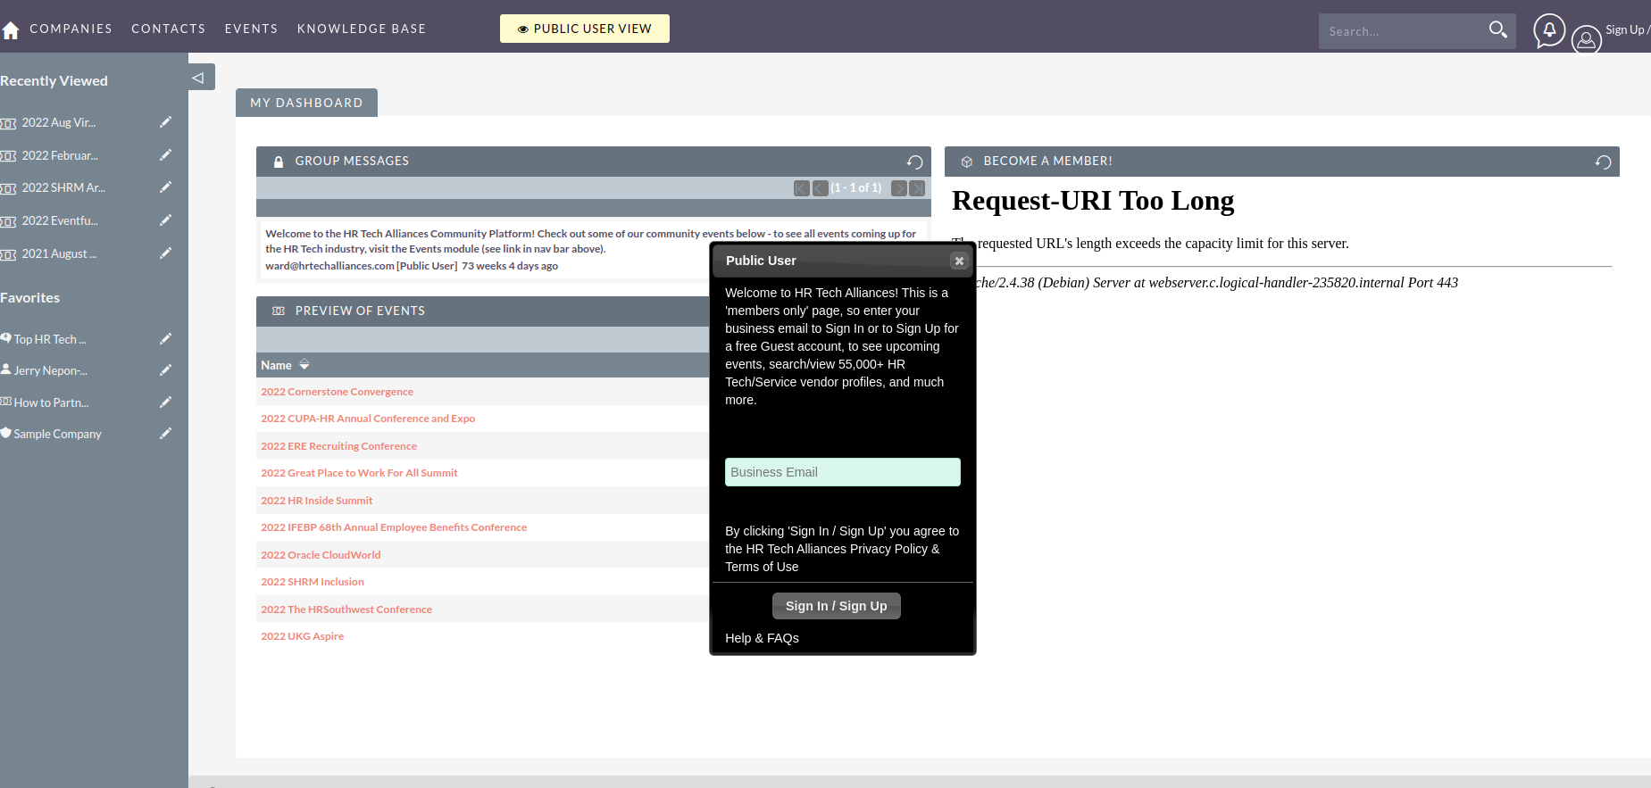Edit the 2022 Eventfu... record
This screenshot has height=788, width=1651.
165,220
